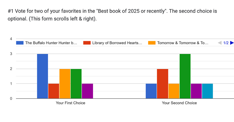Go to next legend page arrow
234x122 pixels.
pyautogui.click(x=232, y=43)
